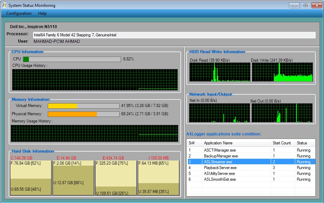Screen dimensions: 324x203
Task: Click the Disk Read activity graph
Action: 220,73
